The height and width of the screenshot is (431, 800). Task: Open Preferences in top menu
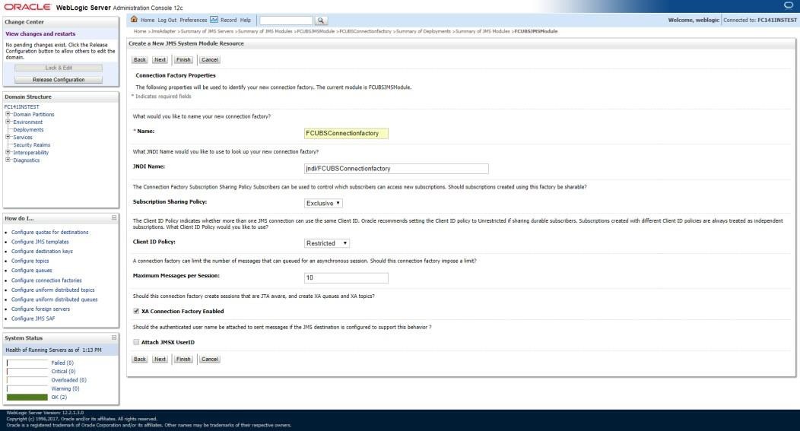[x=193, y=21]
